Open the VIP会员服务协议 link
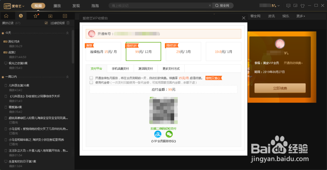327x170 pixels. [163, 141]
